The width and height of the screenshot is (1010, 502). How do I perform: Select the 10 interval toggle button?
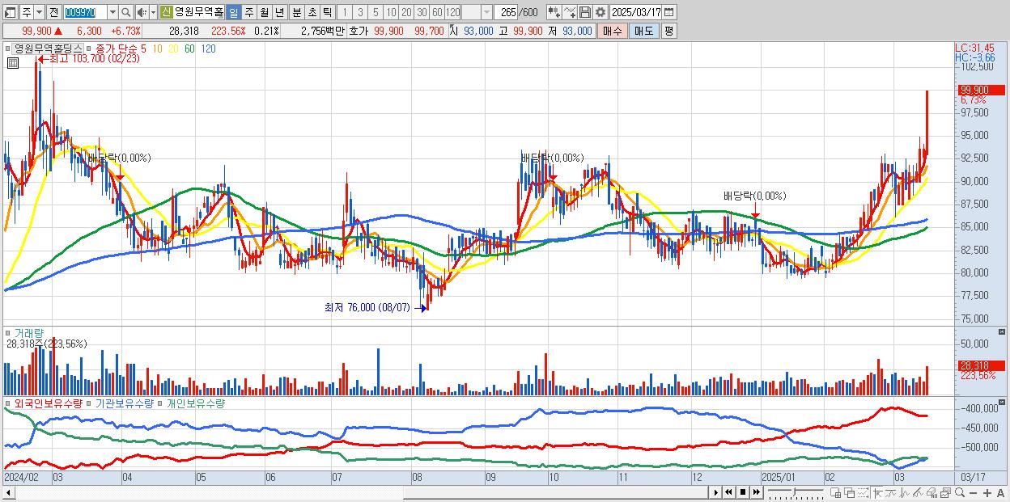click(391, 12)
